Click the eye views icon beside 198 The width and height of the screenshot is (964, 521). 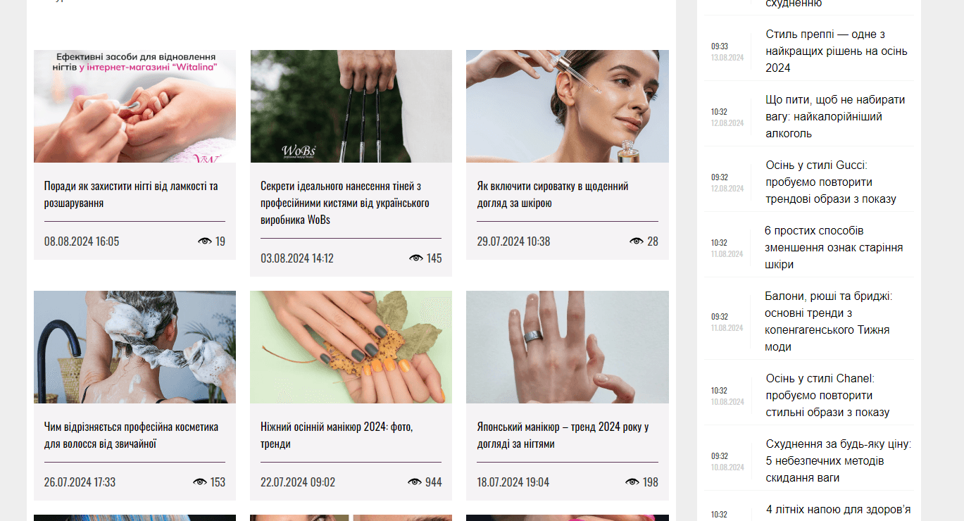[x=632, y=482]
